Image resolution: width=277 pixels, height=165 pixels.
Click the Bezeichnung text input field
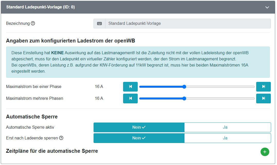click(x=188, y=24)
